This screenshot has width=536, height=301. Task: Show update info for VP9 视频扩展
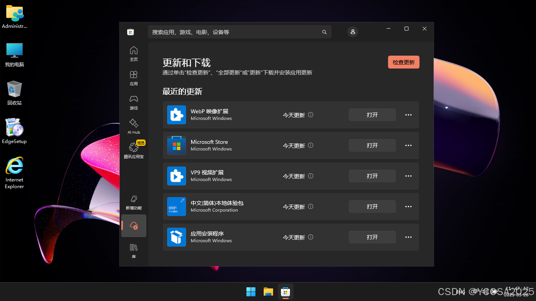[311, 176]
